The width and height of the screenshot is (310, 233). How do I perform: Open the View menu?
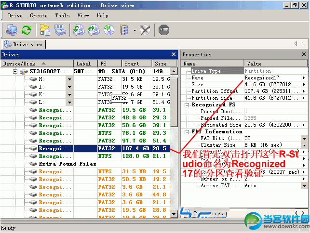pos(83,15)
